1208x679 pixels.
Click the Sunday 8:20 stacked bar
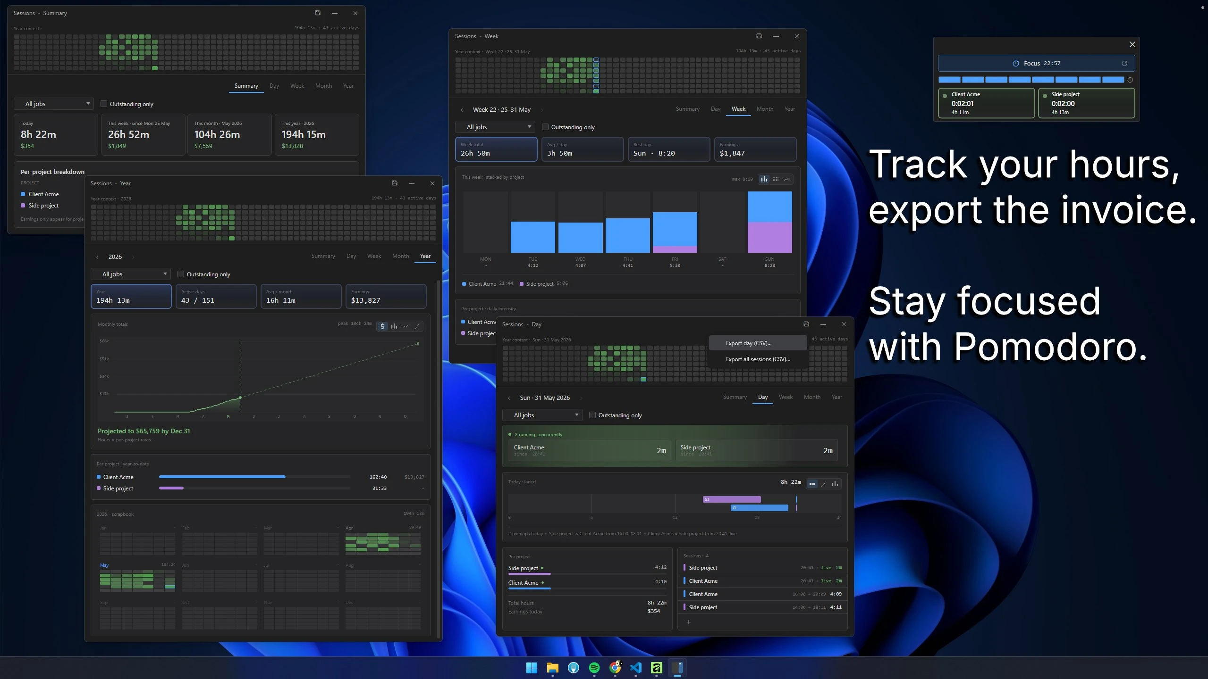tap(769, 222)
